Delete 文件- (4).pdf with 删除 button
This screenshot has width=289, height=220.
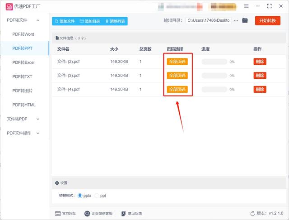point(260,90)
